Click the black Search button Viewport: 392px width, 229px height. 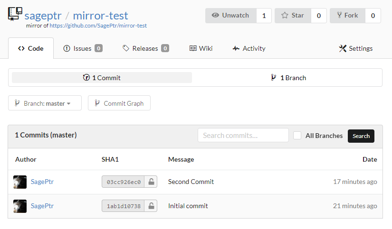(x=361, y=136)
